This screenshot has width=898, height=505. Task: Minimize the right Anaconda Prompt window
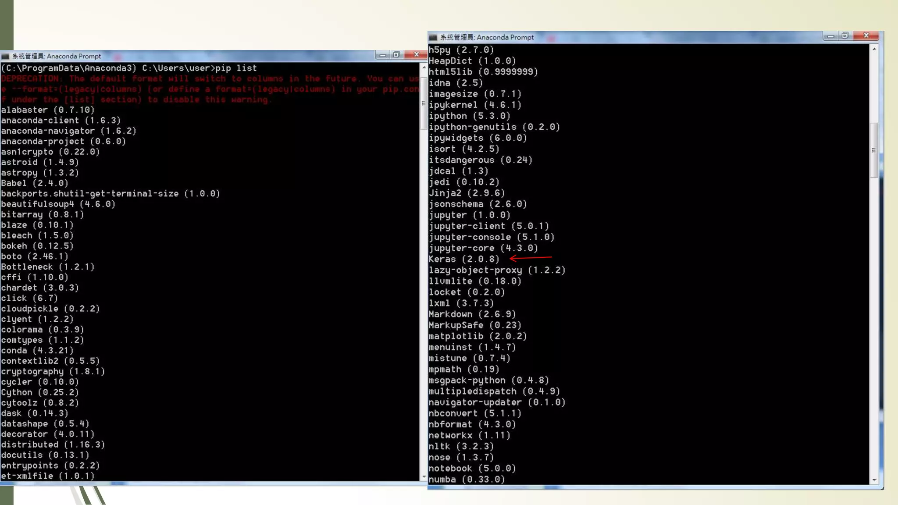pyautogui.click(x=830, y=36)
